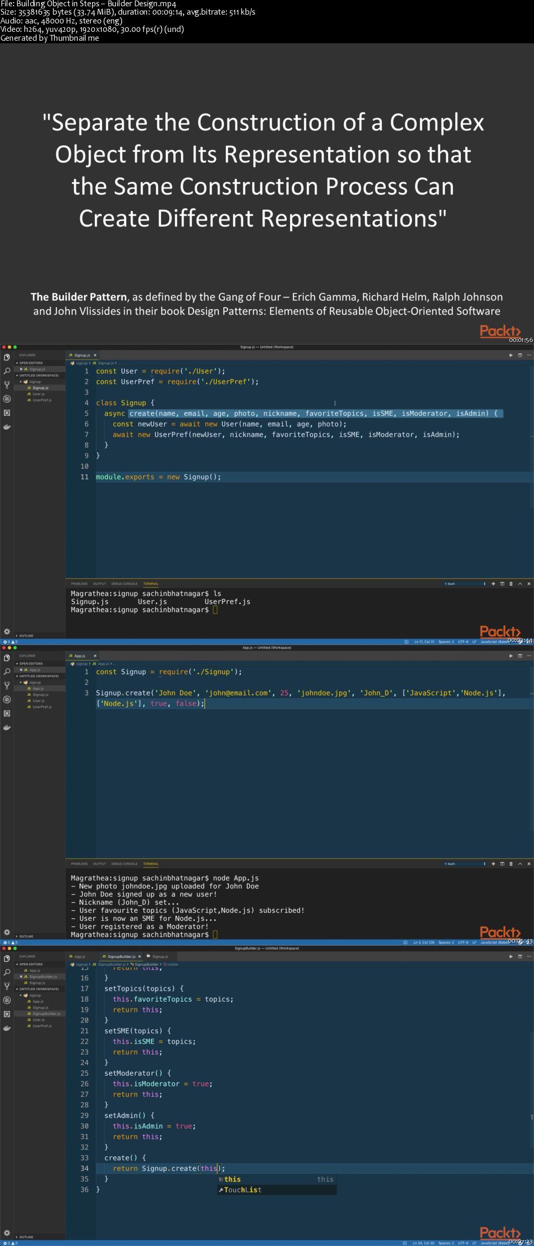This screenshot has height=1246, width=534.
Task: Add new terminal in Signup.js window
Action: (493, 584)
